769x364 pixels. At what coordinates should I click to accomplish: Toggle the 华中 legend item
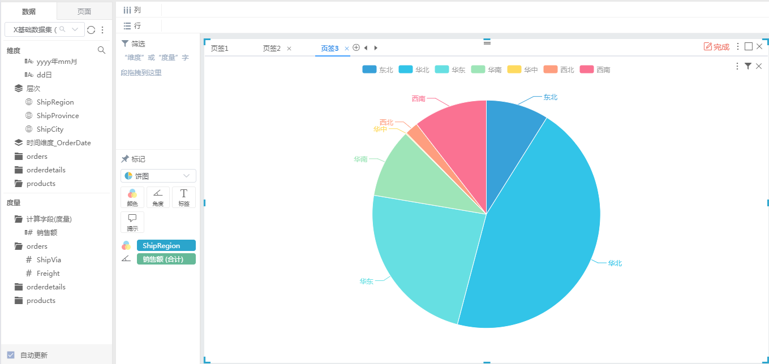[x=522, y=70]
